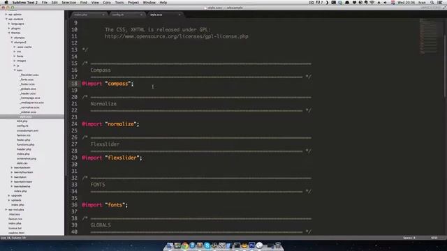Close the style.scss tab

(179, 15)
